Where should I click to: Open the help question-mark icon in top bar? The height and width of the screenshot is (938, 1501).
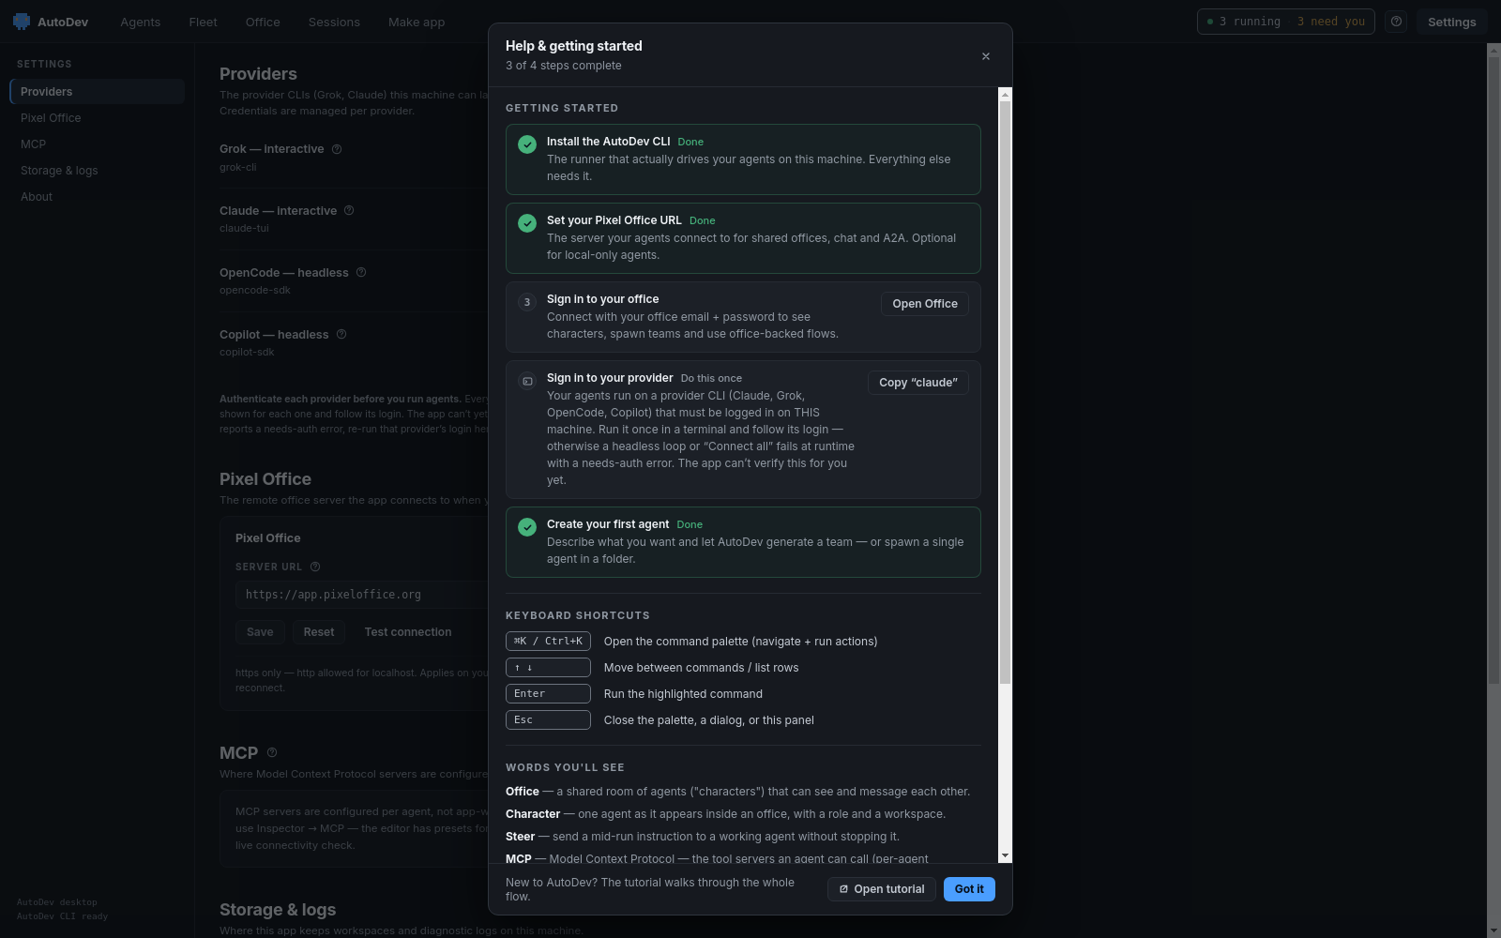pyautogui.click(x=1396, y=22)
